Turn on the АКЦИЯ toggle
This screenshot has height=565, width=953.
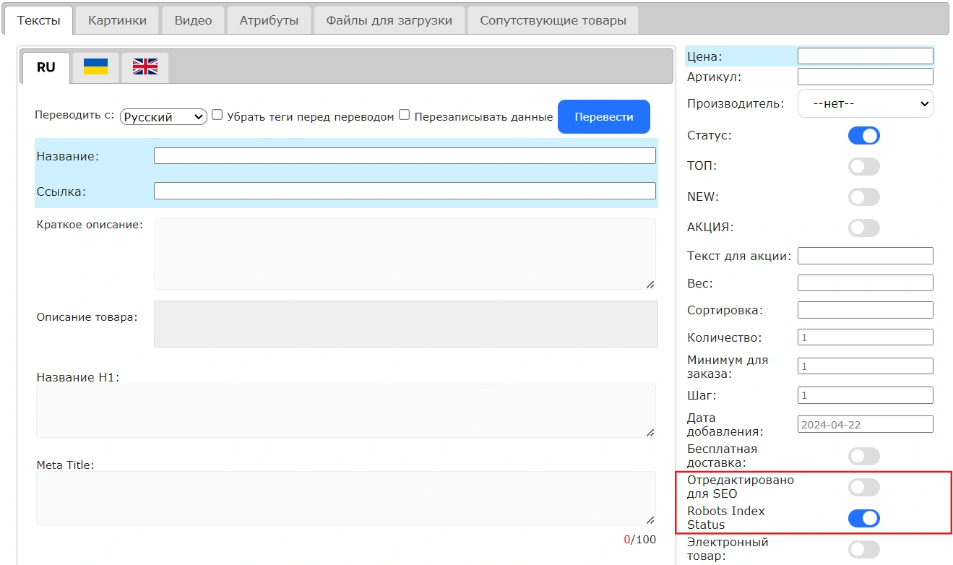pyautogui.click(x=863, y=228)
